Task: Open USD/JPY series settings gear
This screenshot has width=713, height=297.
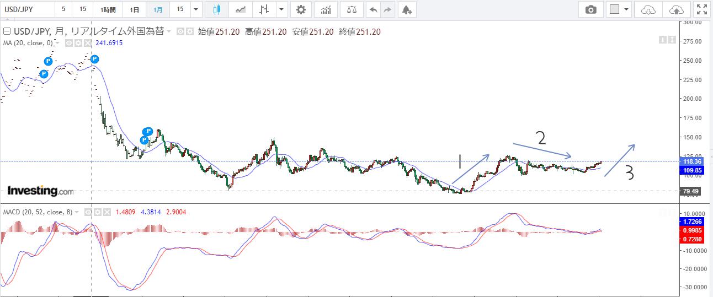Action: (x=190, y=32)
